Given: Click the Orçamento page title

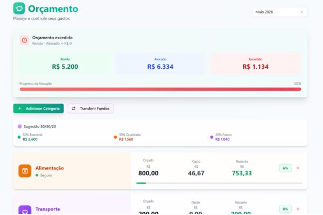Looking at the screenshot, I should pyautogui.click(x=53, y=9).
